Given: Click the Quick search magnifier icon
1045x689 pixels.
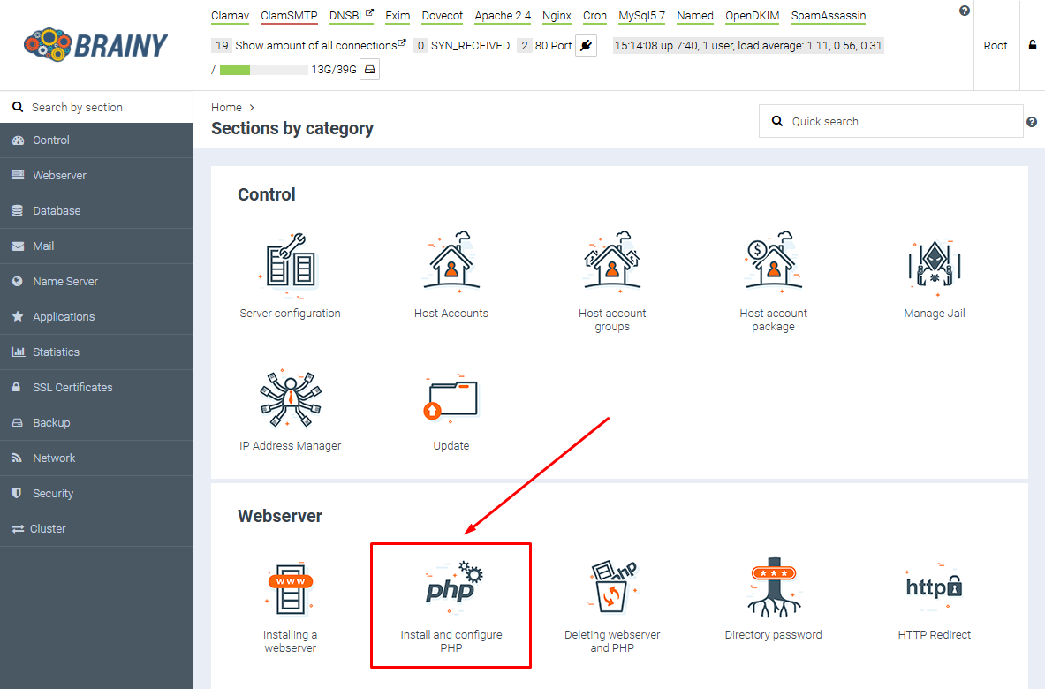Looking at the screenshot, I should (x=777, y=121).
